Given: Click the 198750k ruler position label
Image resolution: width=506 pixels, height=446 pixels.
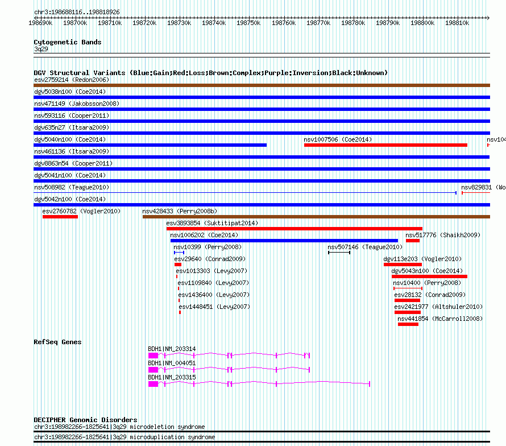Looking at the screenshot, I should (248, 23).
